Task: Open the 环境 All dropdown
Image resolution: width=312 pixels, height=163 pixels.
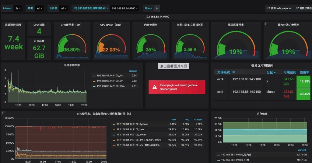Action: 40,8
